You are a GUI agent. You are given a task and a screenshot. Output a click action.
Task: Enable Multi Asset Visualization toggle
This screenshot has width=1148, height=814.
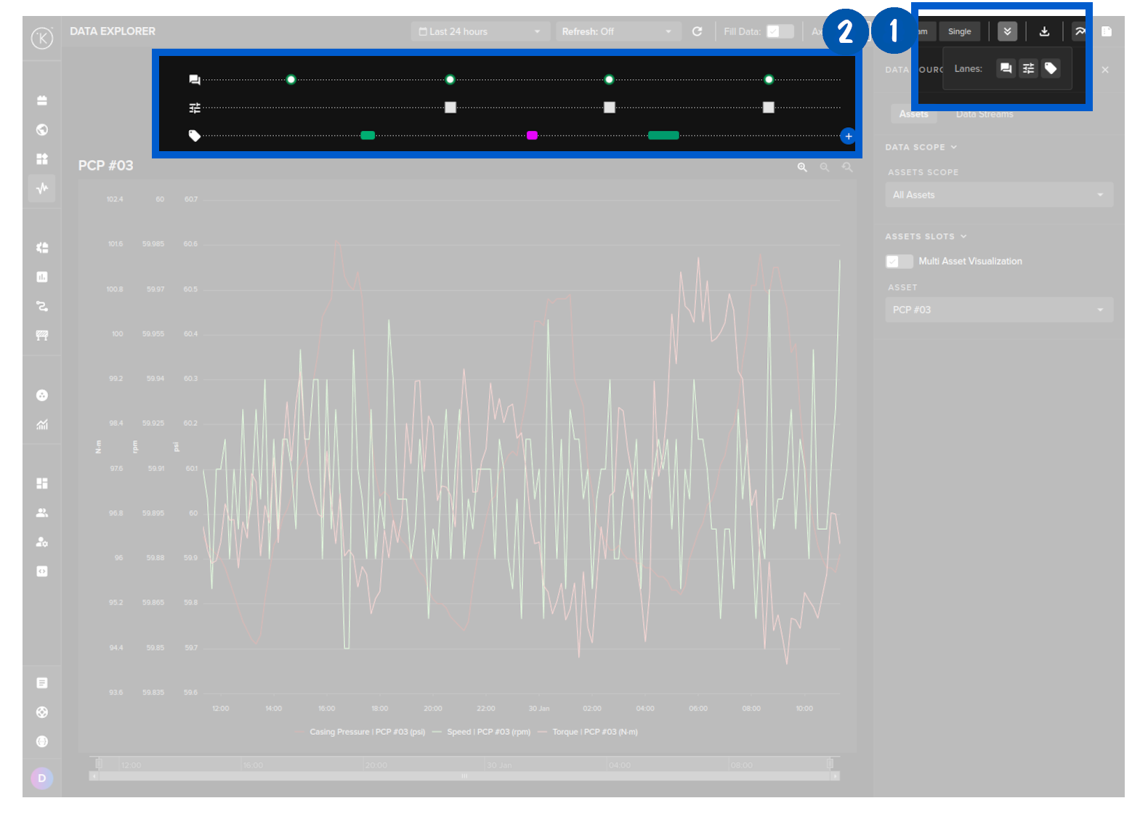click(899, 262)
